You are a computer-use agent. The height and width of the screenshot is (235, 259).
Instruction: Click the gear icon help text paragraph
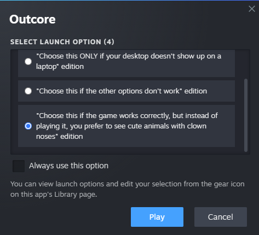click(128, 189)
